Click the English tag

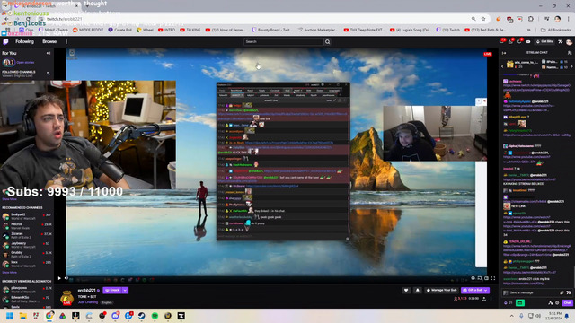point(107,302)
